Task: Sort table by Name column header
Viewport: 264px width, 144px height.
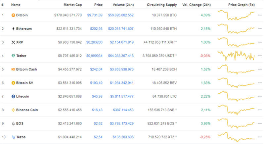Action: (16, 5)
